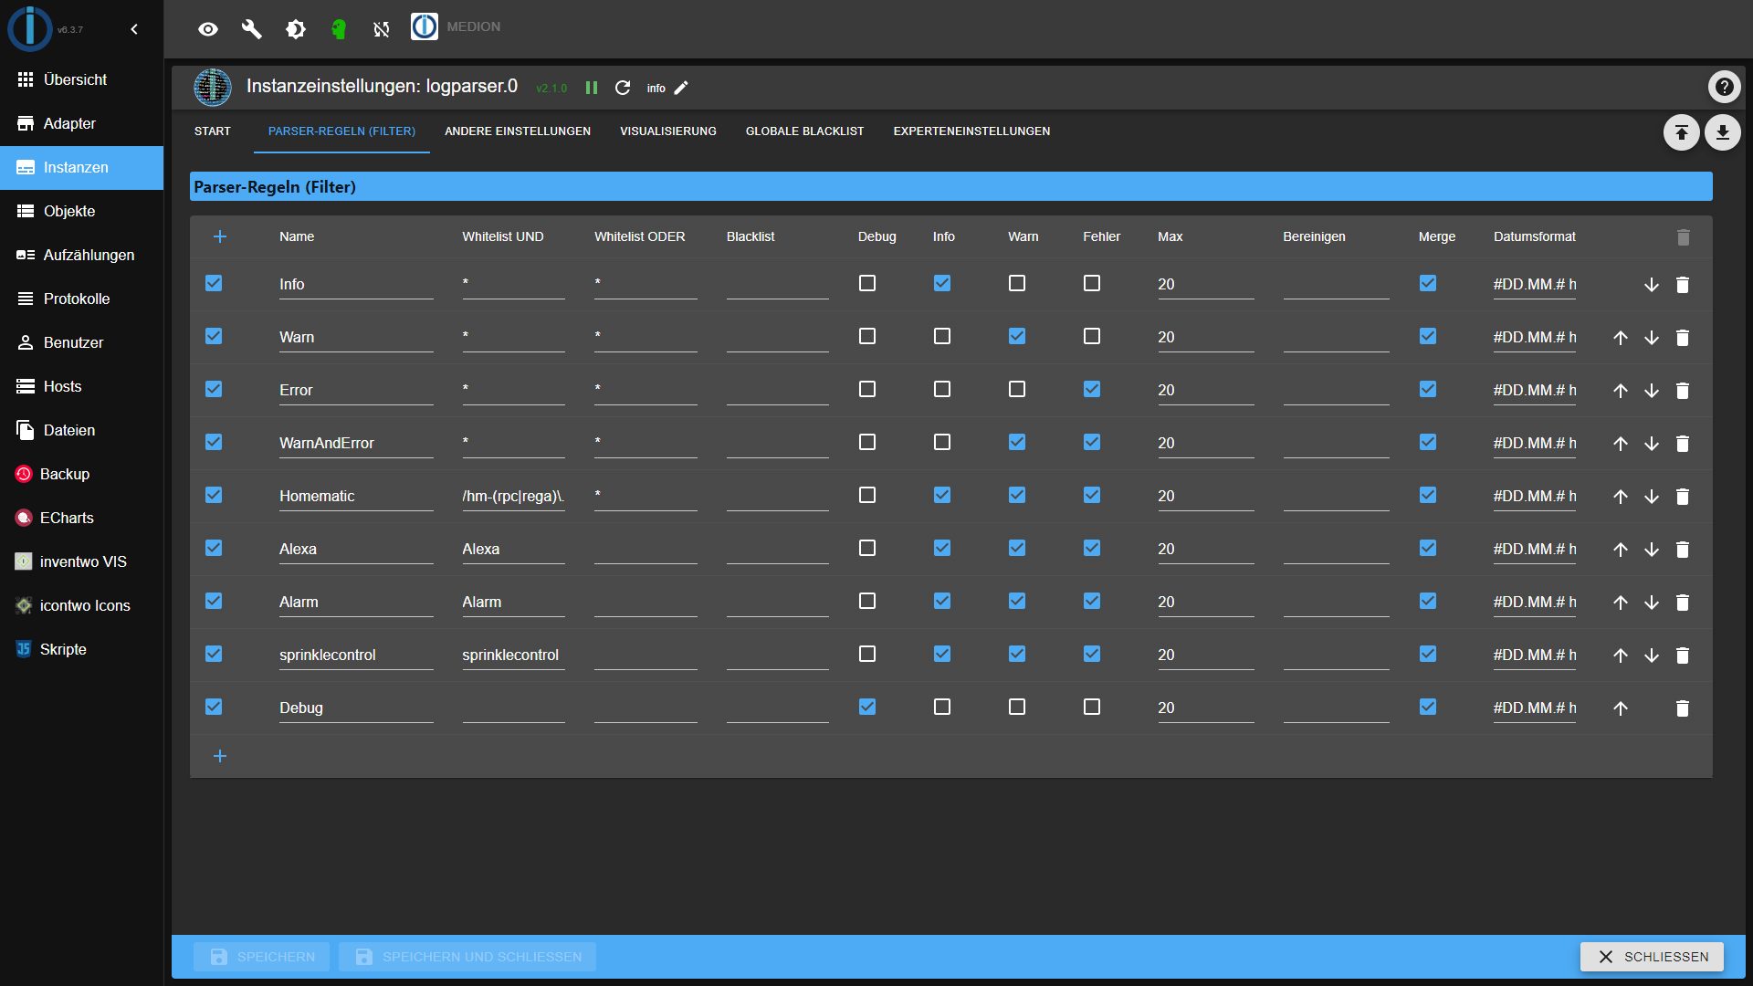
Task: Delete the Alexa rule row
Action: tap(1683, 550)
